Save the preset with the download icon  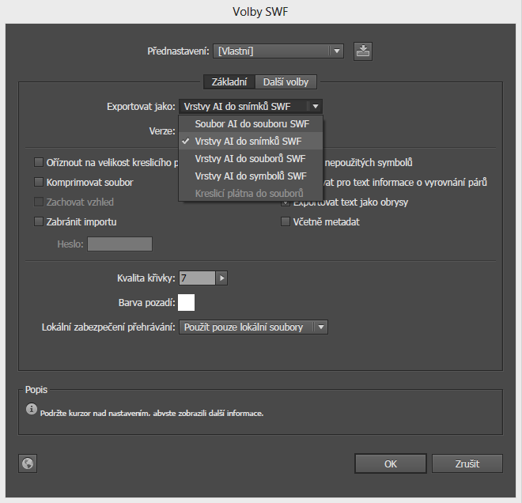[x=363, y=51]
